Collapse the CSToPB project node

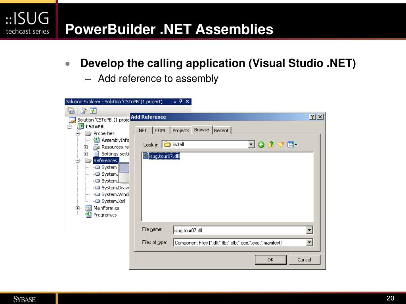(69, 127)
